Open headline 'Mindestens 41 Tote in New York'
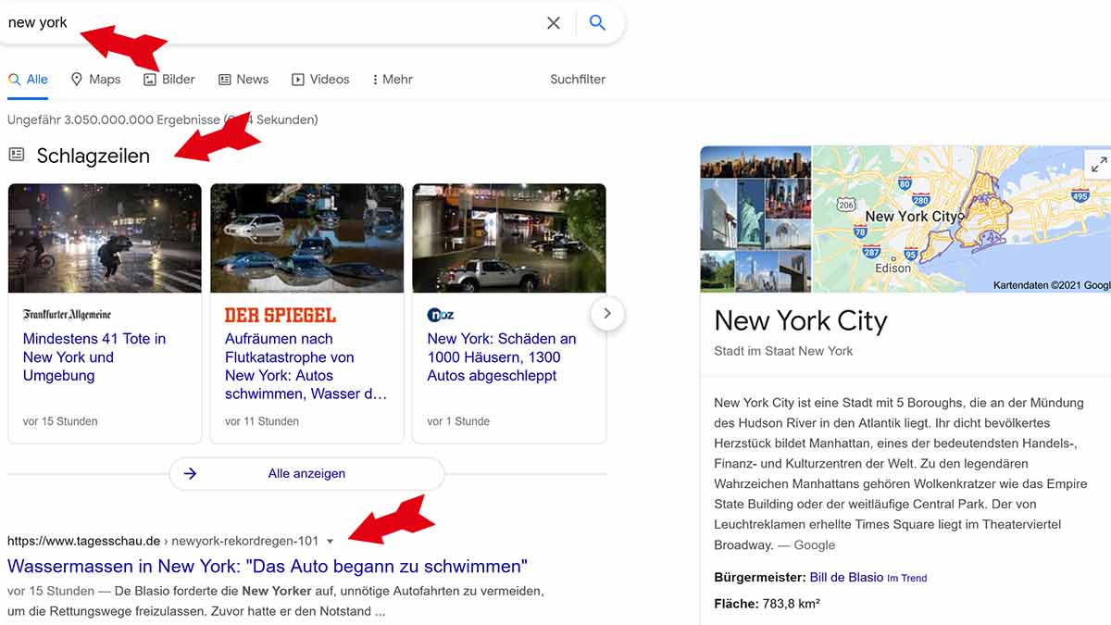The width and height of the screenshot is (1111, 625). click(94, 357)
